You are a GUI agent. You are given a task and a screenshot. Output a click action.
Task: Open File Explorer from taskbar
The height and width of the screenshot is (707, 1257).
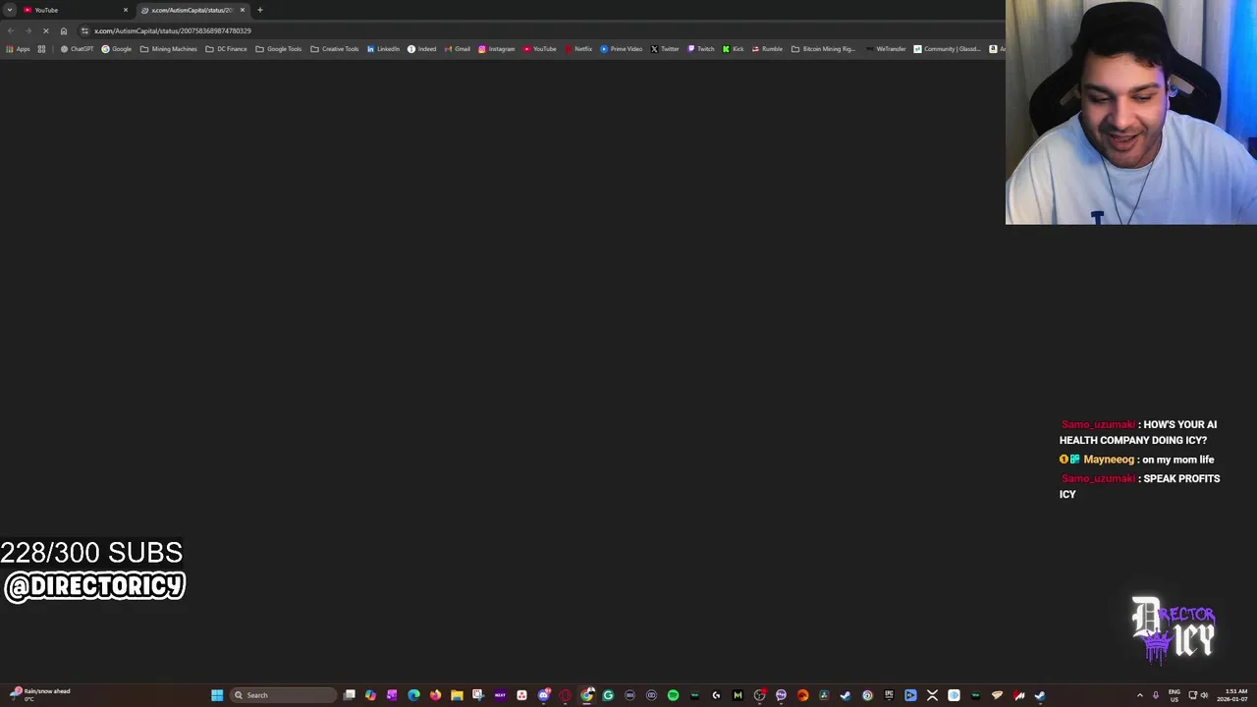tap(457, 695)
